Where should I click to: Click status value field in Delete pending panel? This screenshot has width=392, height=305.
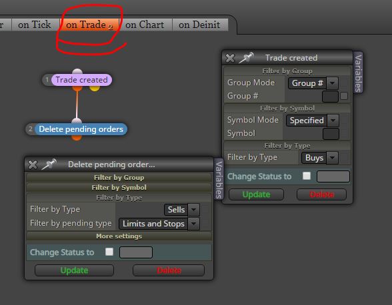click(136, 252)
